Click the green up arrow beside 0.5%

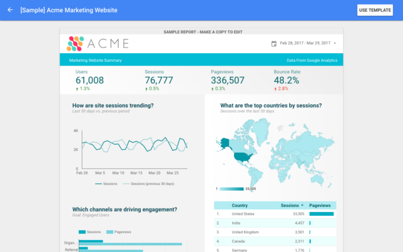pyautogui.click(x=146, y=89)
